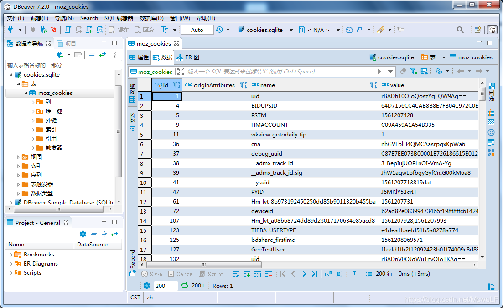Open the 文件(F) menu

pyautogui.click(x=16, y=18)
